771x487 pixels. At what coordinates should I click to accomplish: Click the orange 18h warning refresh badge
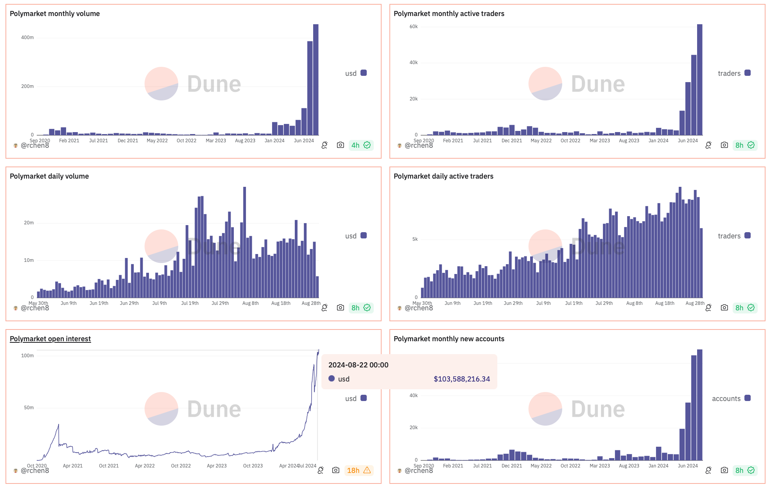tap(359, 470)
